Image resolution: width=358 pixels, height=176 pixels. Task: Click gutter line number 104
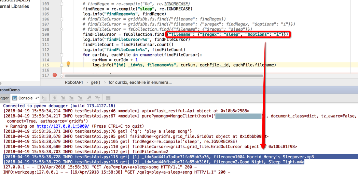46,9
